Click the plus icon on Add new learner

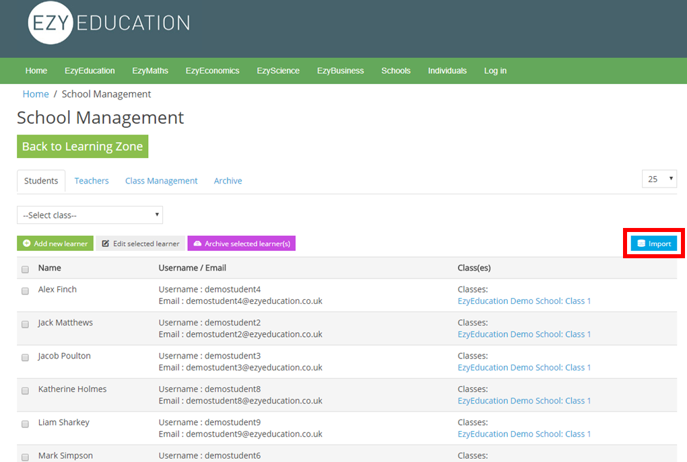(x=27, y=243)
